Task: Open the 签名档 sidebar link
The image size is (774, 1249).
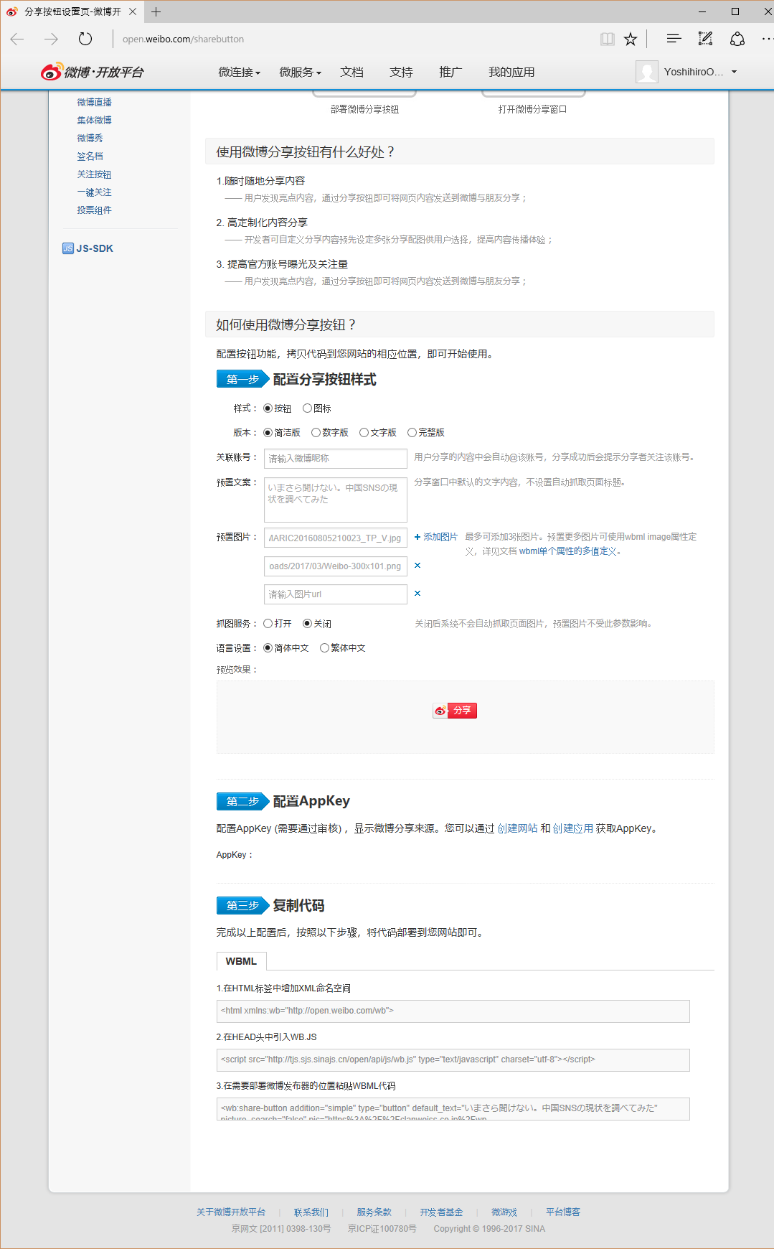Action: point(90,156)
